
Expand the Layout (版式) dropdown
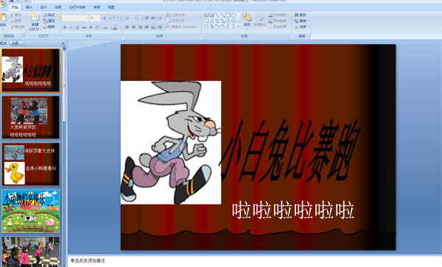50,15
